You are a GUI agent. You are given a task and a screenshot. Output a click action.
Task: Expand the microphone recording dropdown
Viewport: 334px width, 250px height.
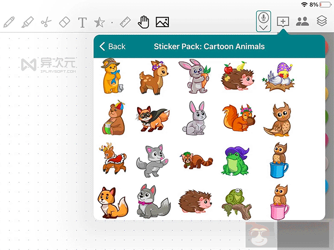pyautogui.click(x=264, y=28)
